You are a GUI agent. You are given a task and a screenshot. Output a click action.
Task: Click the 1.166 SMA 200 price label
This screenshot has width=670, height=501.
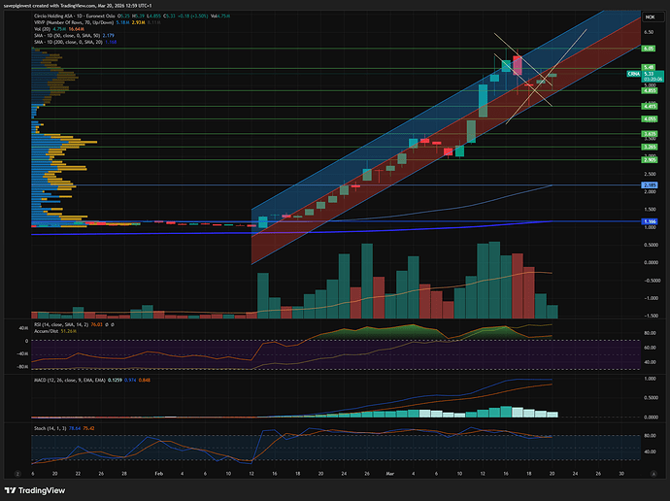[x=648, y=221]
